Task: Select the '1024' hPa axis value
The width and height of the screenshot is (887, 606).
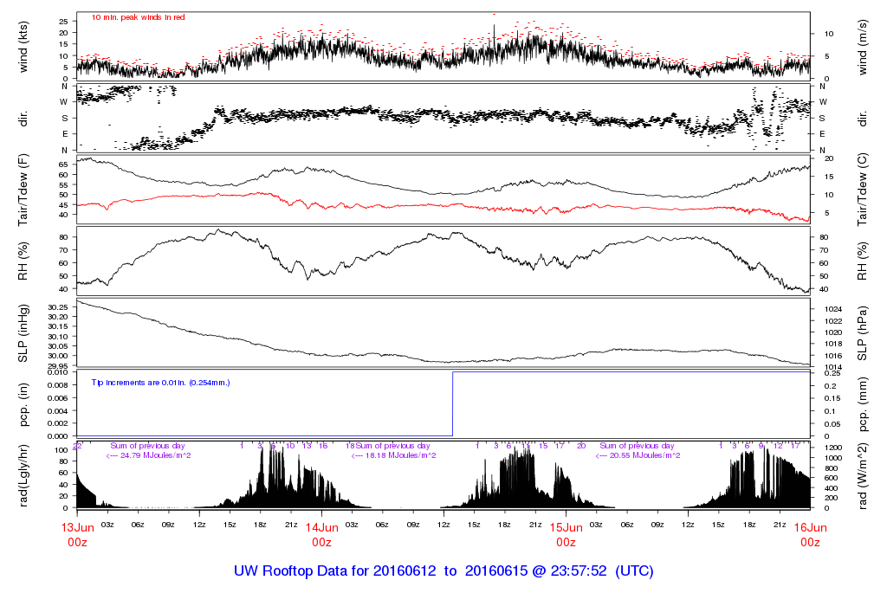Action: pos(834,309)
